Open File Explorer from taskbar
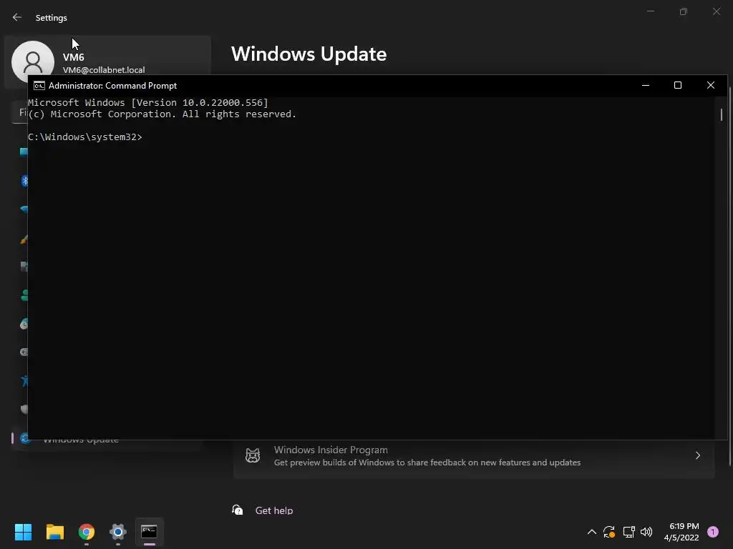This screenshot has width=733, height=549. pyautogui.click(x=54, y=532)
